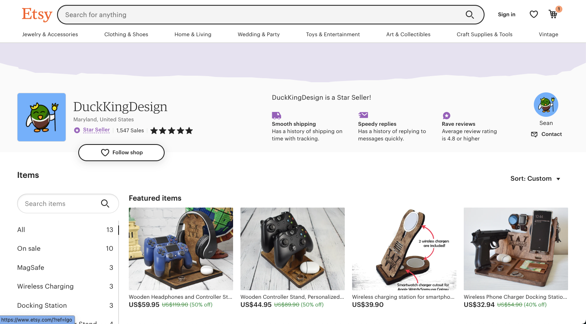Viewport: 586px width, 324px height.
Task: Click the search magnifier icon in top bar
Action: point(469,15)
